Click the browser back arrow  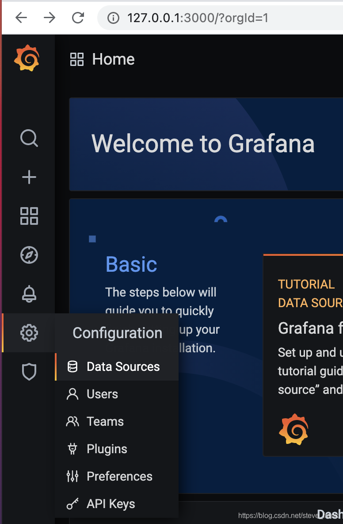click(21, 17)
